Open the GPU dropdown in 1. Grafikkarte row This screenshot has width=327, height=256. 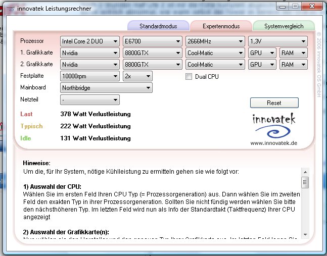tap(262, 53)
